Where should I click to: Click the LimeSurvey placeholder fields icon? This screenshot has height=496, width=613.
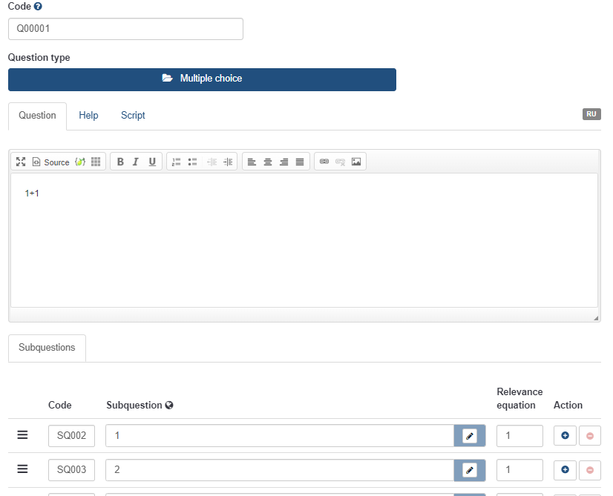pos(80,162)
